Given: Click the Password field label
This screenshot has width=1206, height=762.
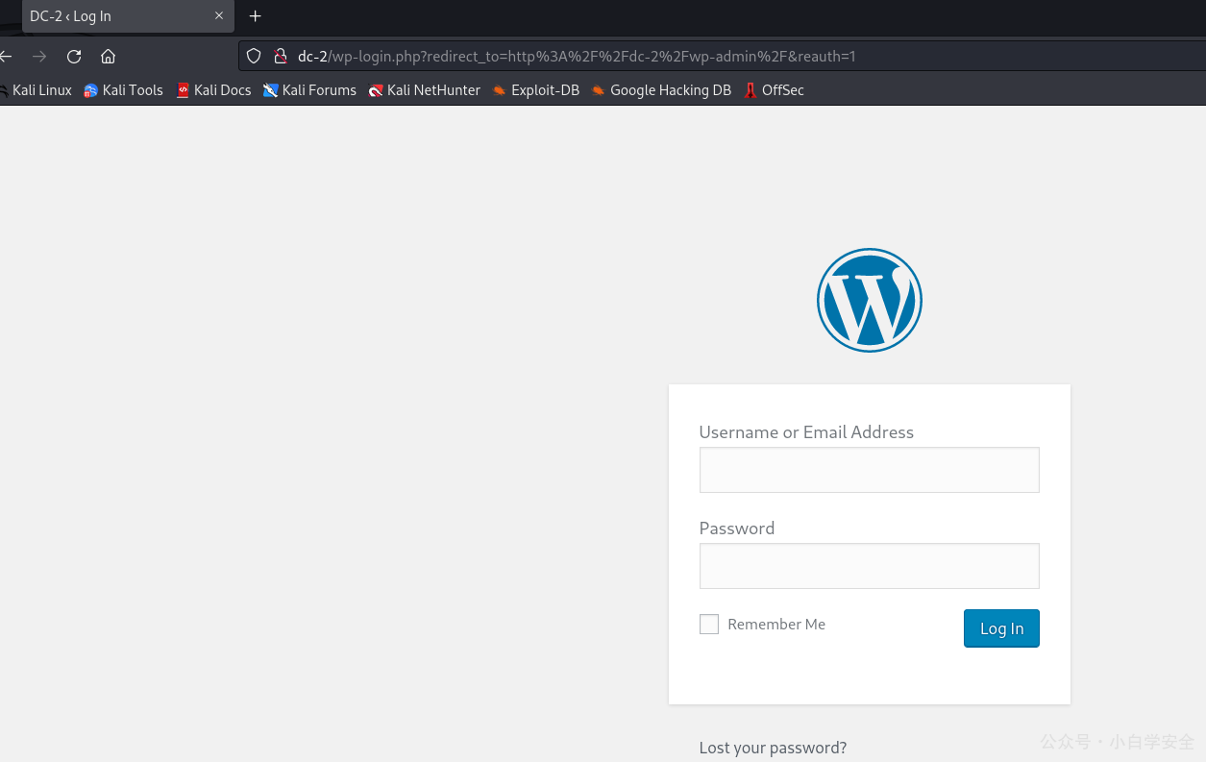Looking at the screenshot, I should tap(737, 528).
